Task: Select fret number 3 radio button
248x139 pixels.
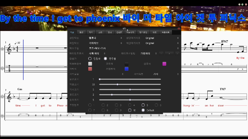Action: tap(116, 105)
